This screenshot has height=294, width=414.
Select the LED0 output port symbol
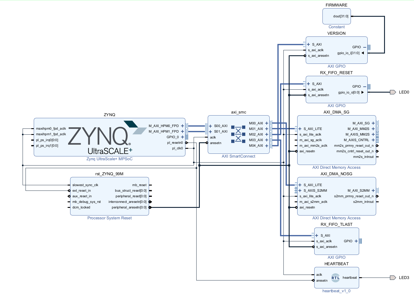(x=393, y=92)
